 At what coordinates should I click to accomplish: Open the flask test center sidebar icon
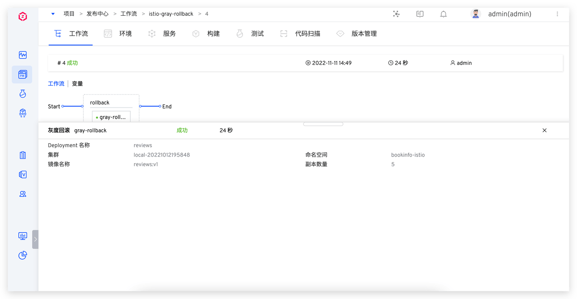click(23, 94)
